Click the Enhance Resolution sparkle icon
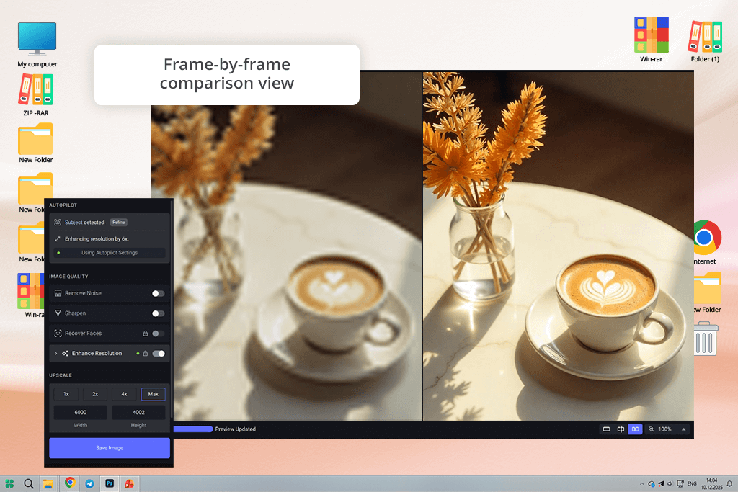Viewport: 738px width, 492px height. point(65,353)
